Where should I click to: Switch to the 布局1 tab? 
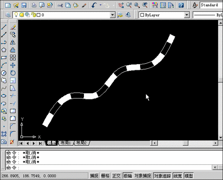[66, 143]
